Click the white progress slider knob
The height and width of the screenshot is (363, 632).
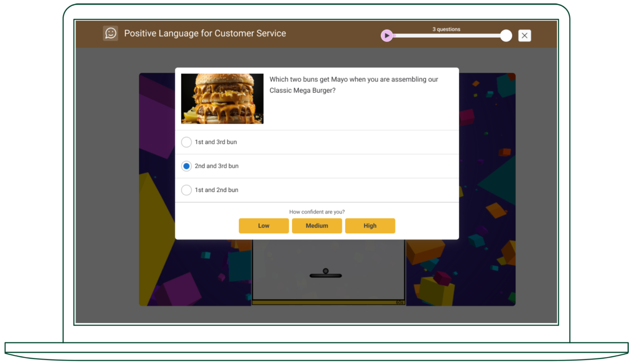[506, 36]
